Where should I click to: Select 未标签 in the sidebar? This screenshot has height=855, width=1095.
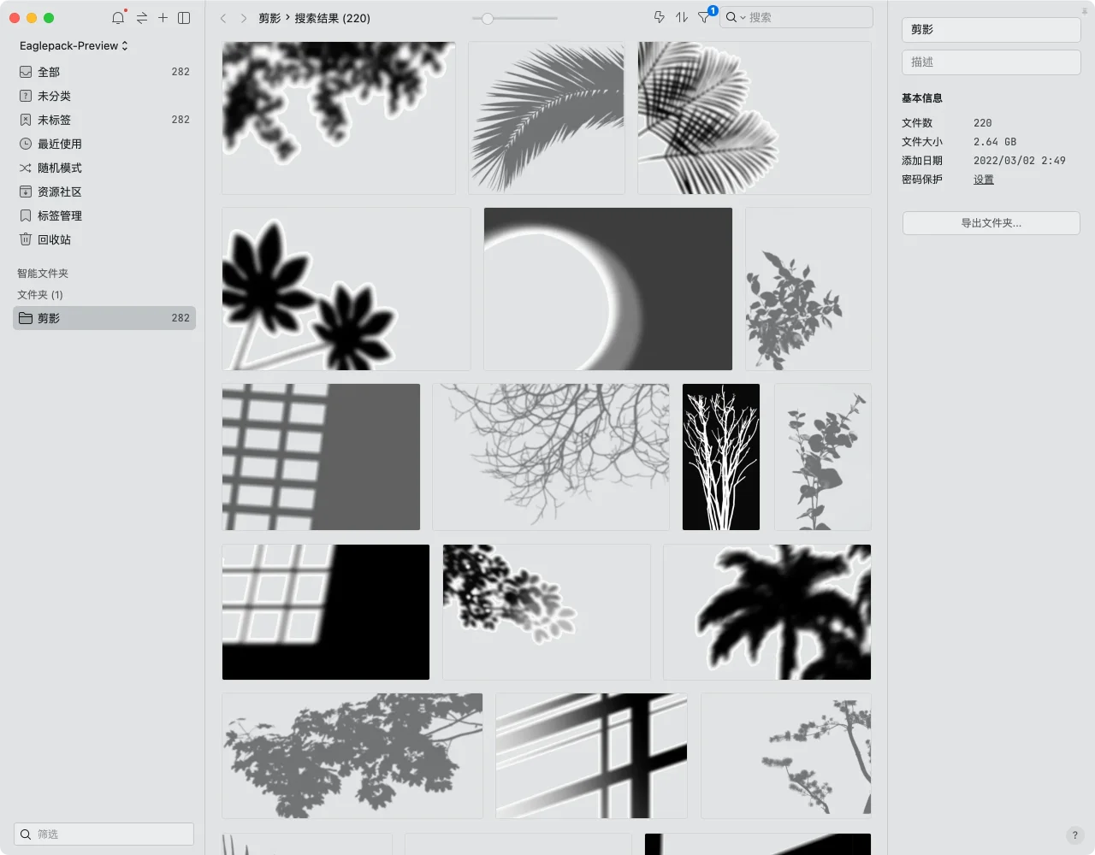tap(104, 120)
